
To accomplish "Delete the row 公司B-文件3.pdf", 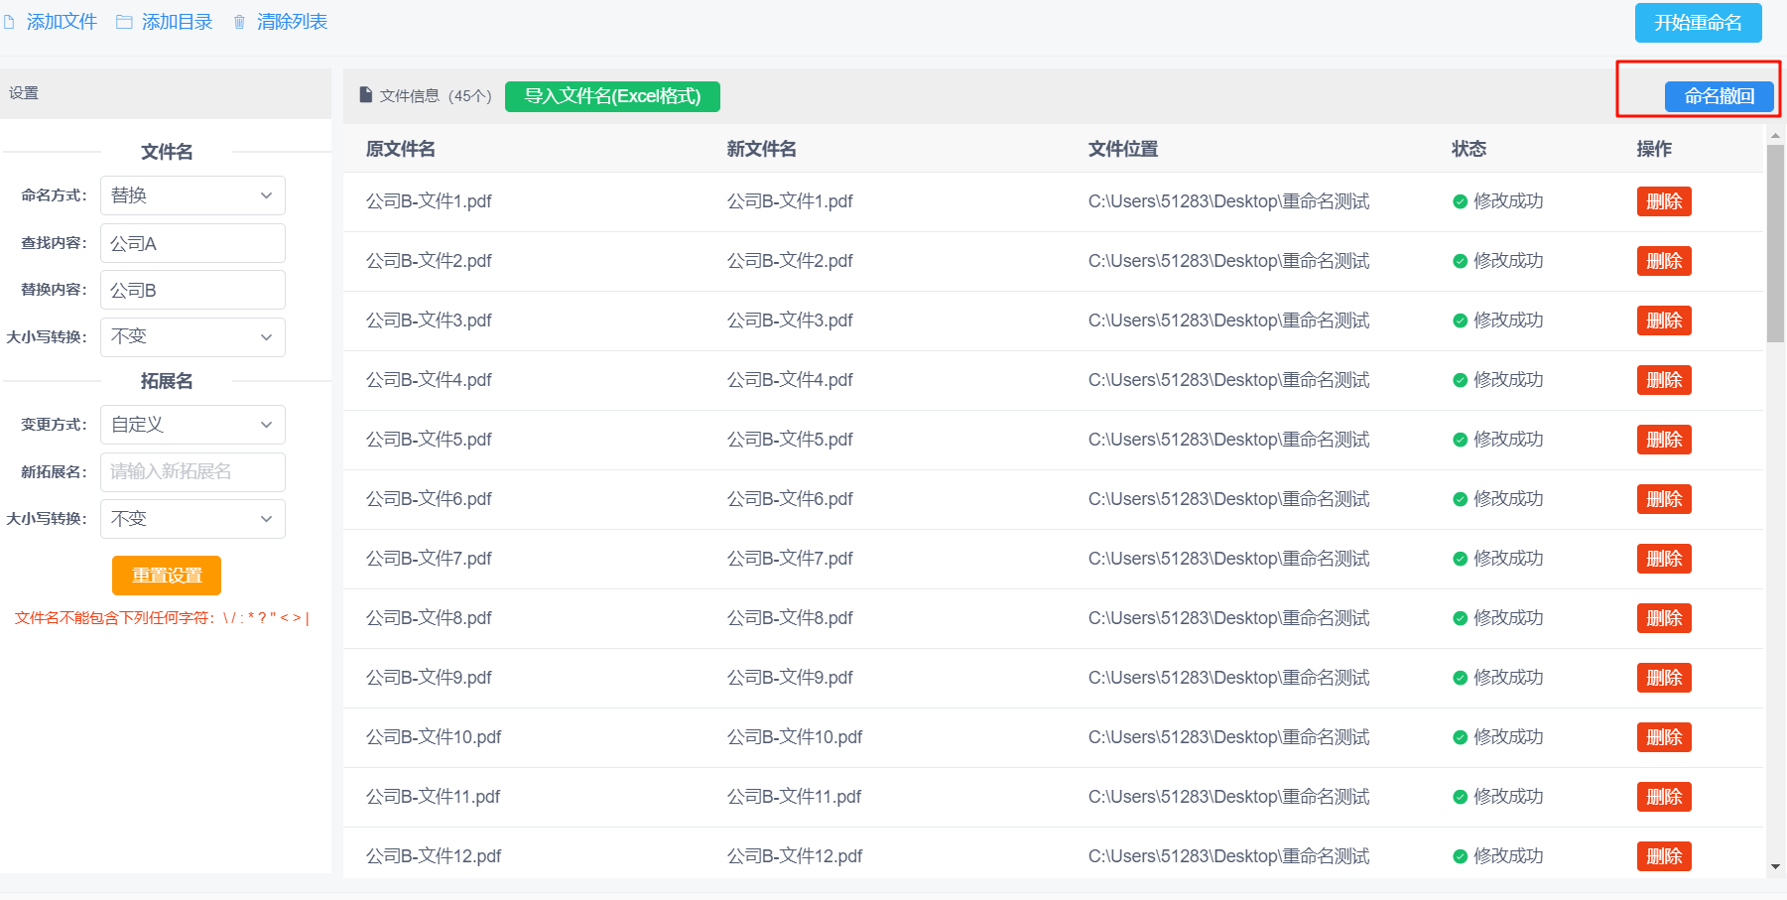I will point(1664,321).
